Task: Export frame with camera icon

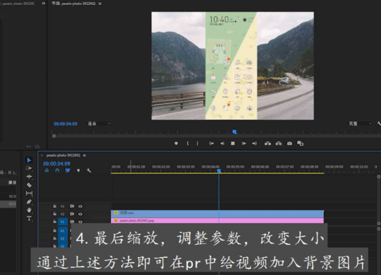Action: tap(289, 144)
